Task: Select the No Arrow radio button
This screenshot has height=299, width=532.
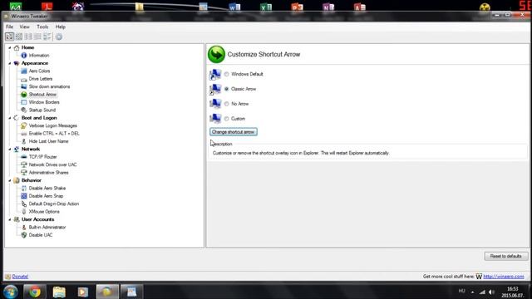Action: (x=227, y=104)
